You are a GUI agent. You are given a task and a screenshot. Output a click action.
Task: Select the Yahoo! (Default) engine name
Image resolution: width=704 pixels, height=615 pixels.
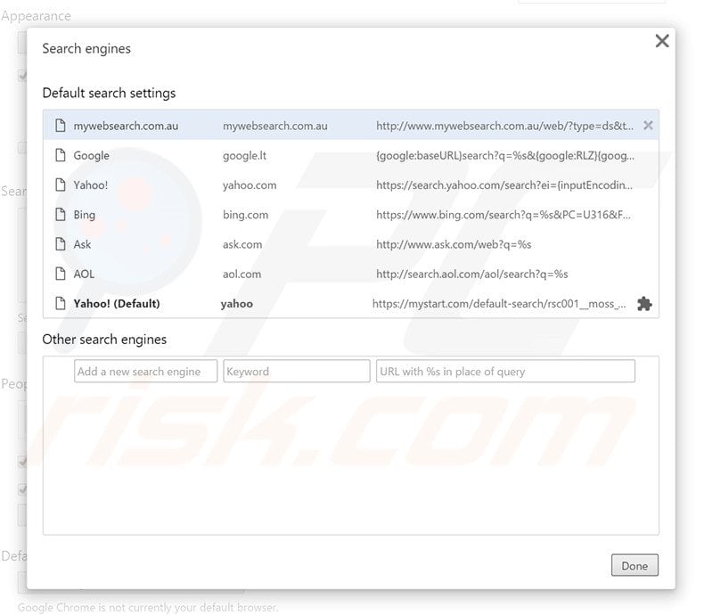click(117, 303)
